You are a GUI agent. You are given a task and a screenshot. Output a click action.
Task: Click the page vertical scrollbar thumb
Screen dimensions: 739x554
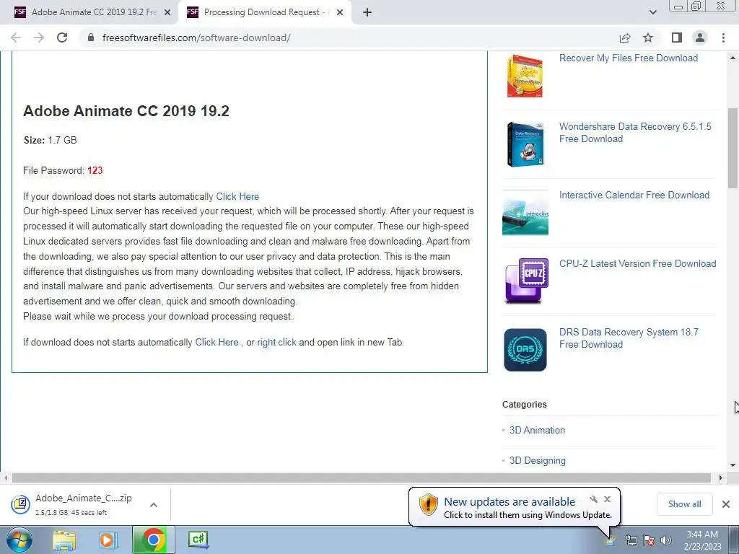coord(733,148)
